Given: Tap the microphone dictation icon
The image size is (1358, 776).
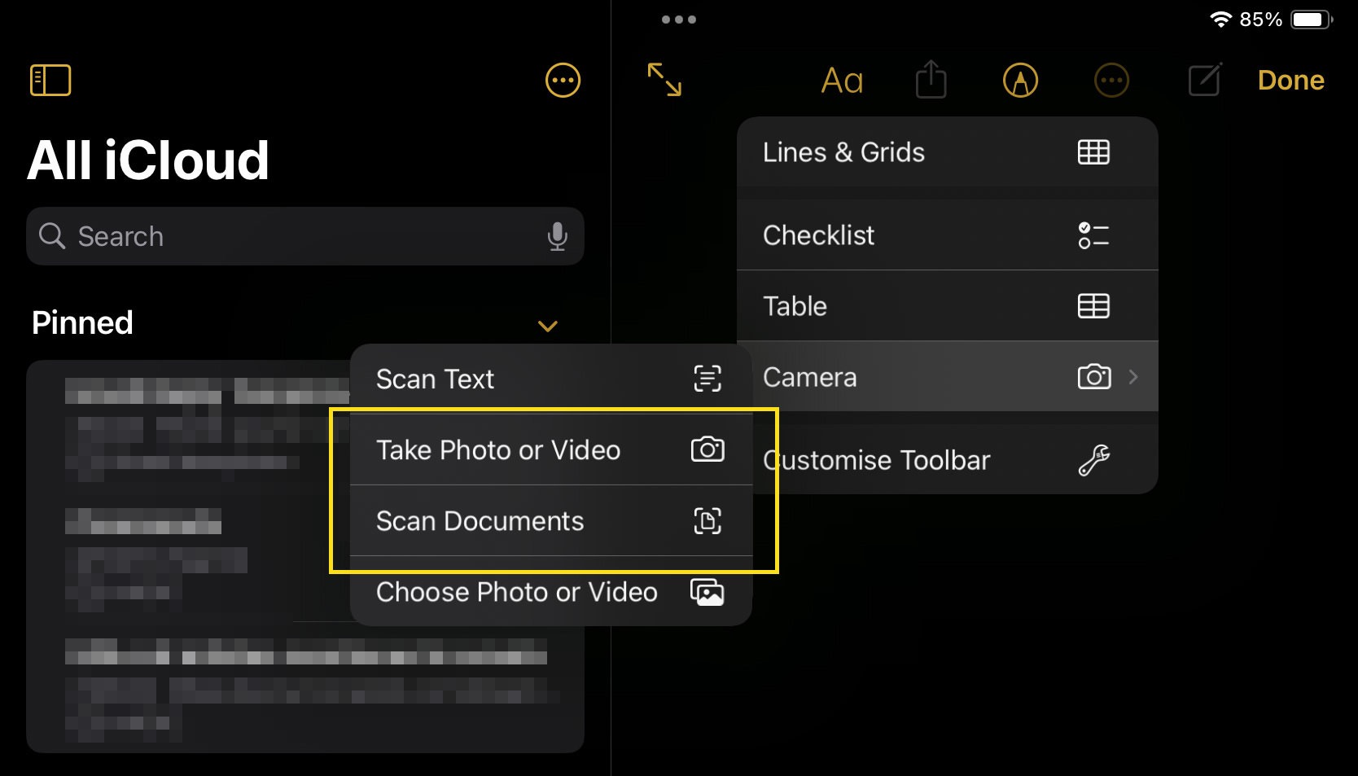Looking at the screenshot, I should point(557,236).
